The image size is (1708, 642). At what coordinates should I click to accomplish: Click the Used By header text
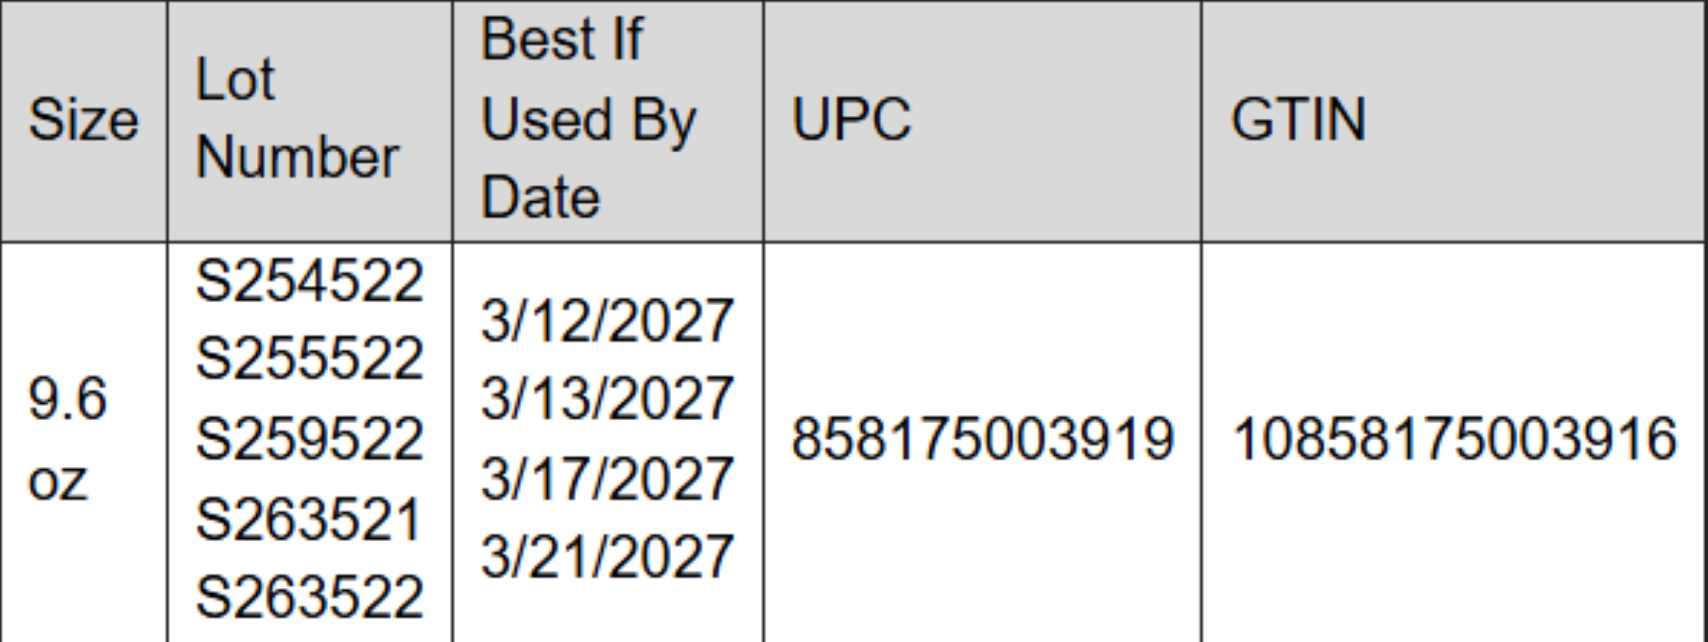click(589, 119)
